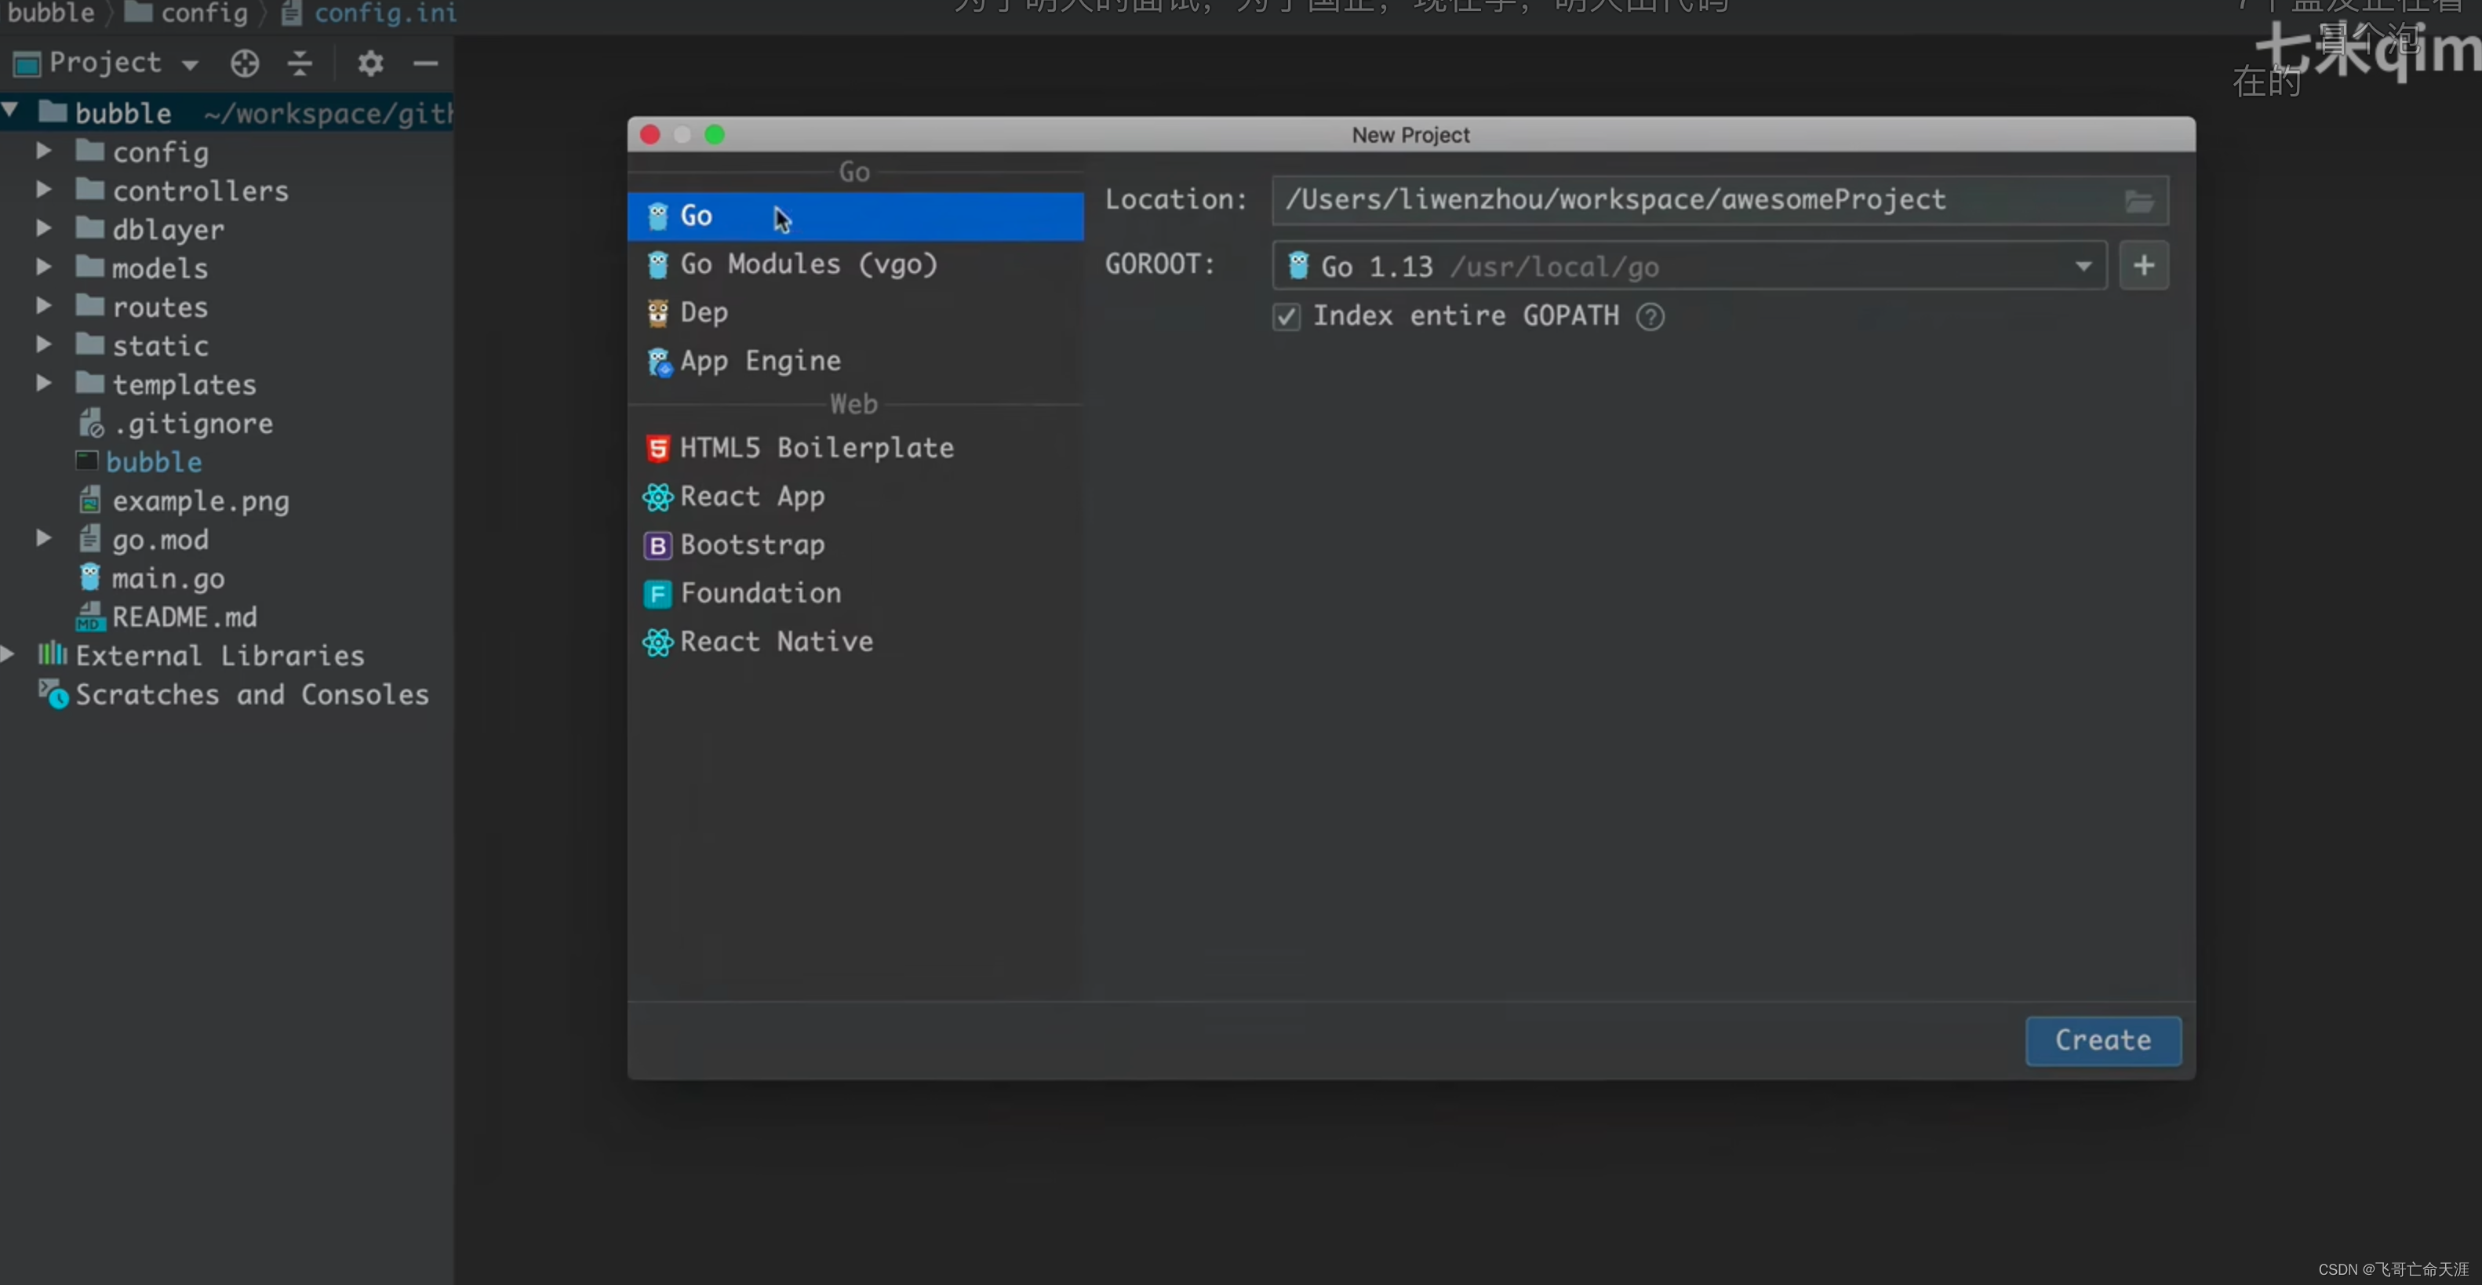Expand the routes folder
The width and height of the screenshot is (2482, 1285).
(43, 305)
